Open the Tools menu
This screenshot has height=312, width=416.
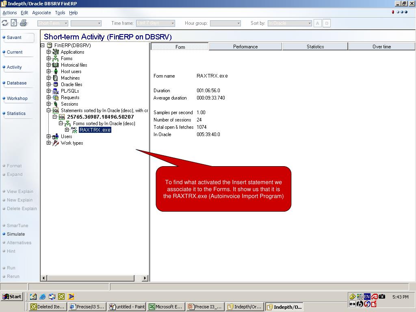(60, 13)
